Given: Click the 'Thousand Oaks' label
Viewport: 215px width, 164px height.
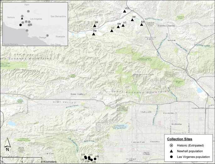Looking at the screenshot, I should pos(10,157).
